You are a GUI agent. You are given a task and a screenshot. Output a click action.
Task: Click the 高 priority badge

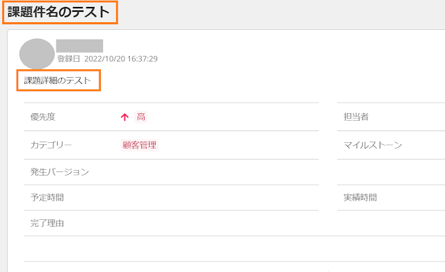point(140,117)
